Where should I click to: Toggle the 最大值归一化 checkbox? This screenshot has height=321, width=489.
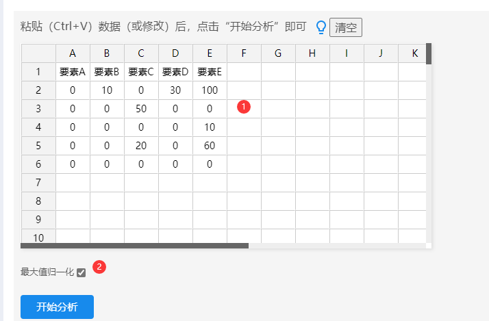pyautogui.click(x=81, y=272)
